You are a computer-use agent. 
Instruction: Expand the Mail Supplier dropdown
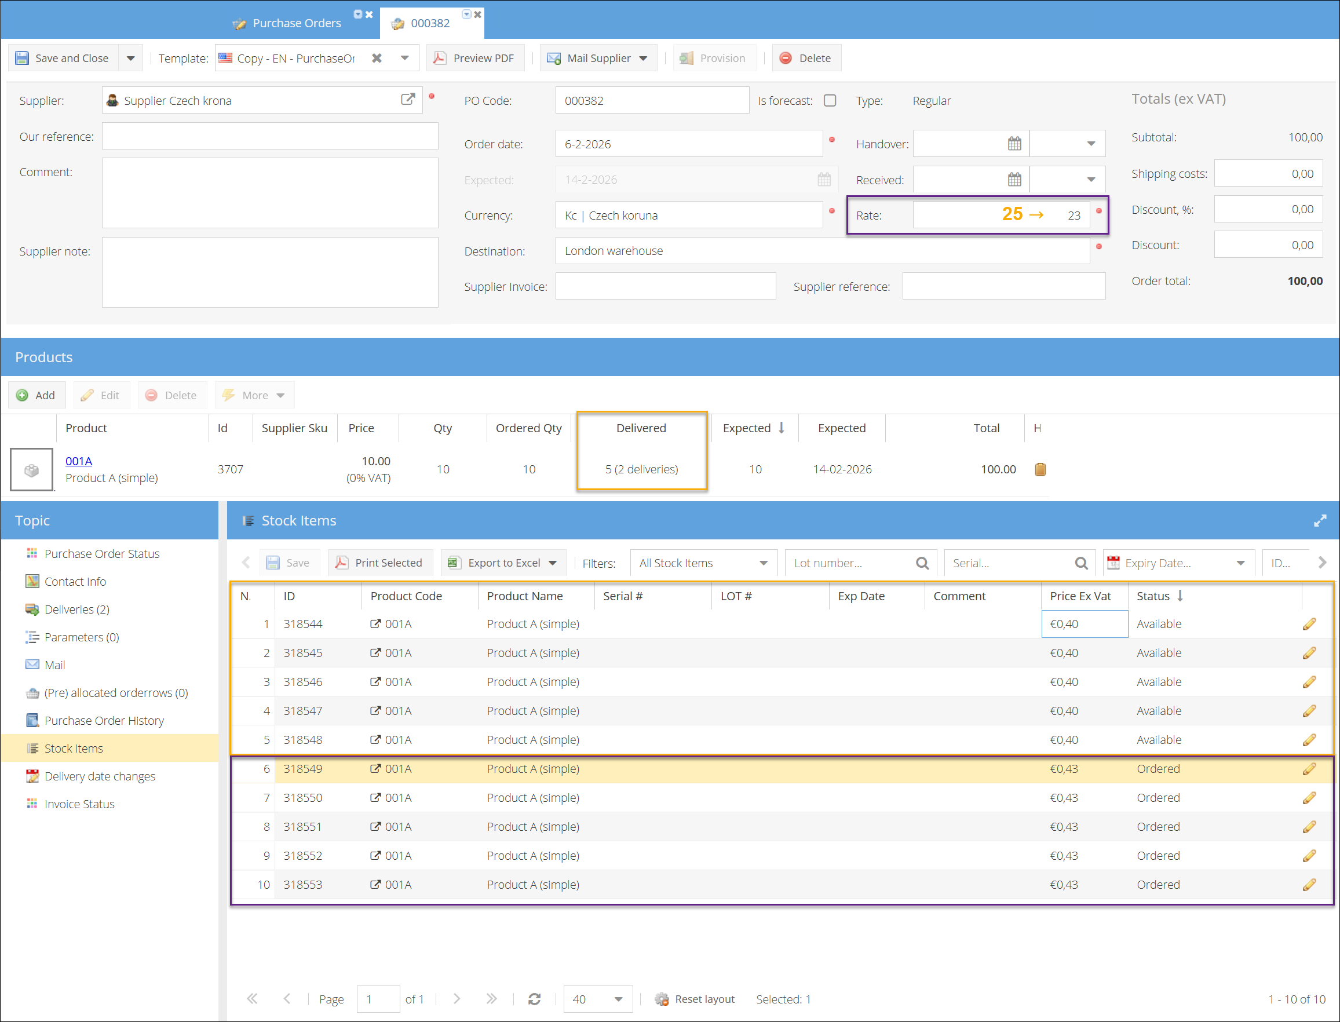click(x=644, y=59)
